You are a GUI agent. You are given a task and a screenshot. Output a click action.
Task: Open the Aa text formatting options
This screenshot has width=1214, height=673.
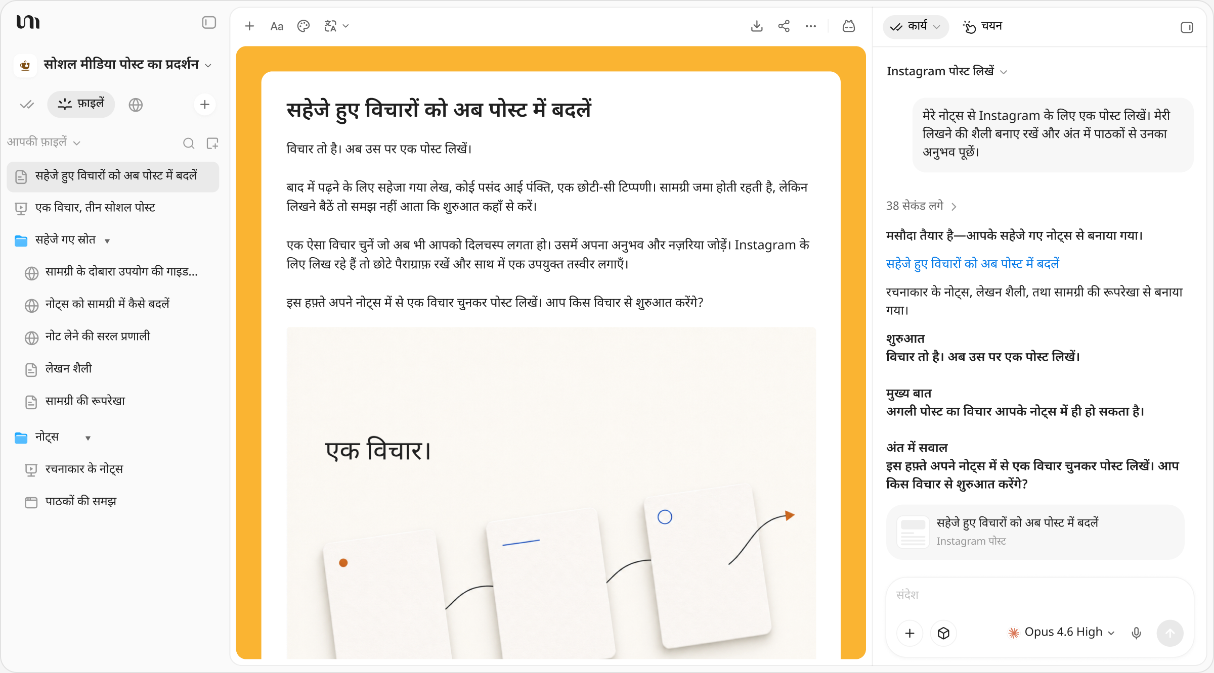[277, 26]
